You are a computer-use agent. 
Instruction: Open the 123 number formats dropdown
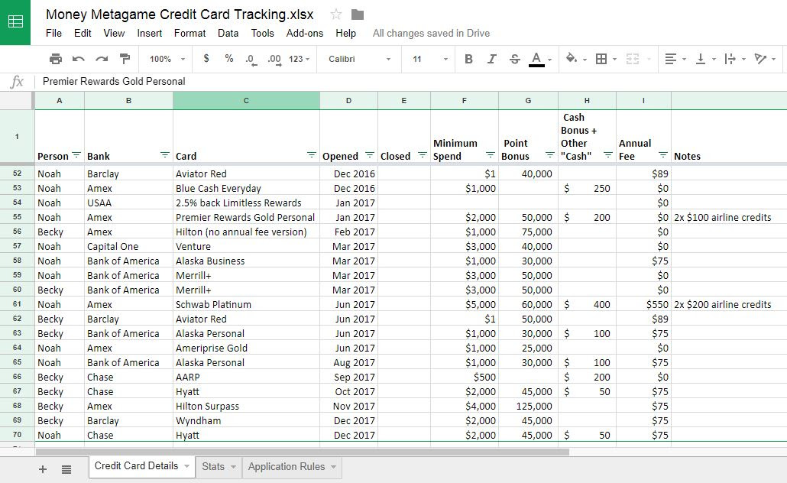300,59
